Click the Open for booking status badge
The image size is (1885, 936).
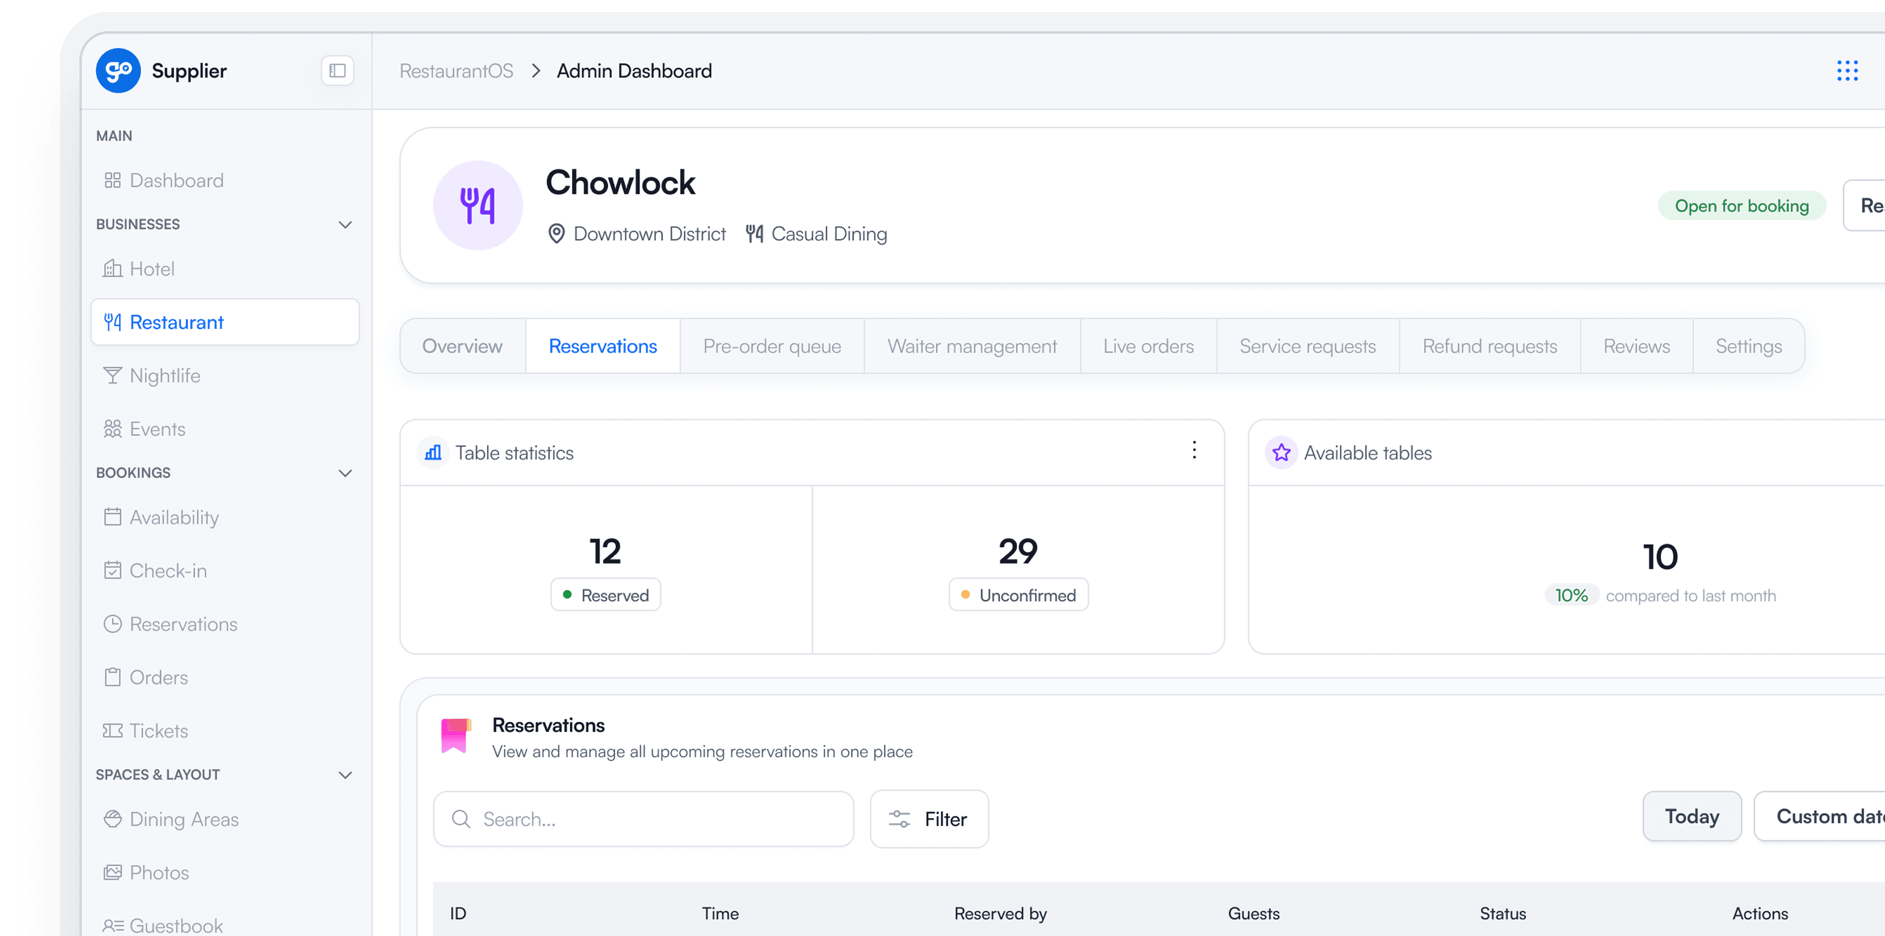tap(1742, 206)
